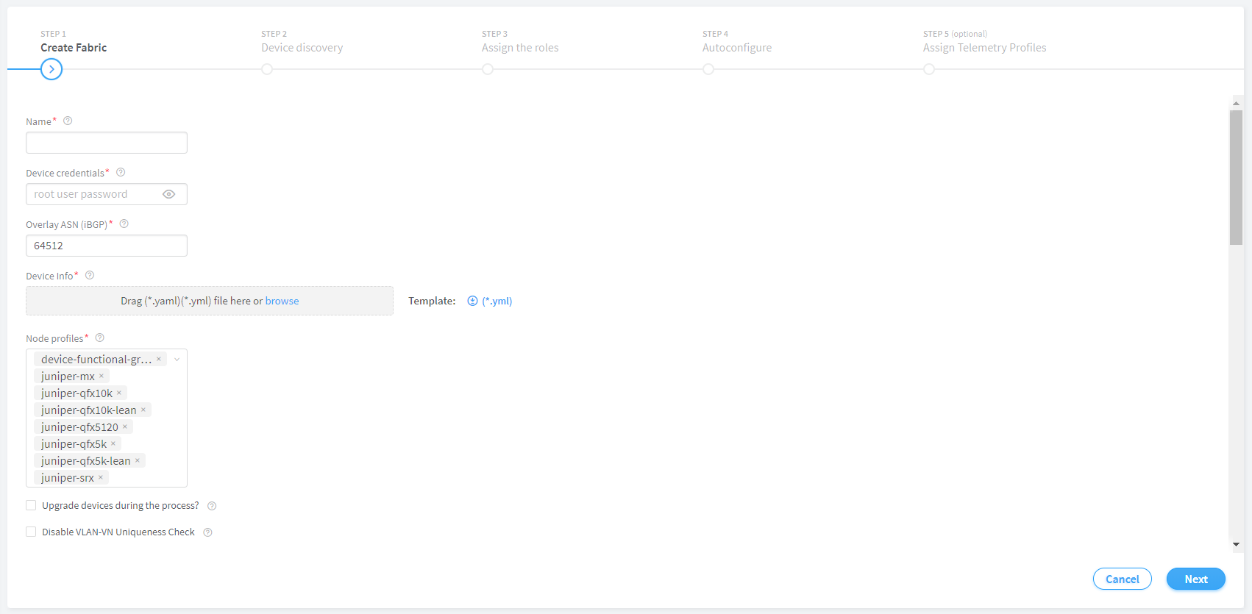Click the scrollbar up arrow
This screenshot has width=1252, height=614.
click(x=1236, y=103)
